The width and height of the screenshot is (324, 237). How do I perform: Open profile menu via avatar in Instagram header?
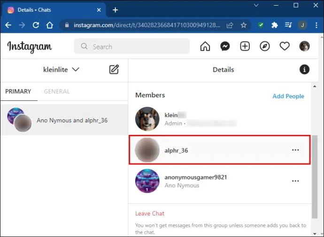point(304,46)
